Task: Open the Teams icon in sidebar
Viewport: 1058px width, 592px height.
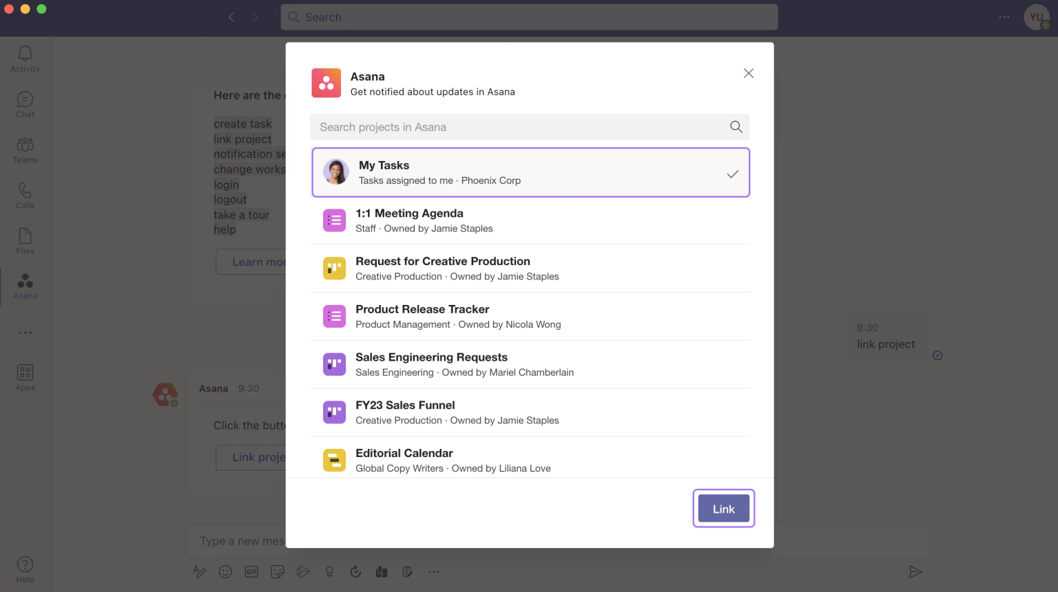Action: point(25,149)
